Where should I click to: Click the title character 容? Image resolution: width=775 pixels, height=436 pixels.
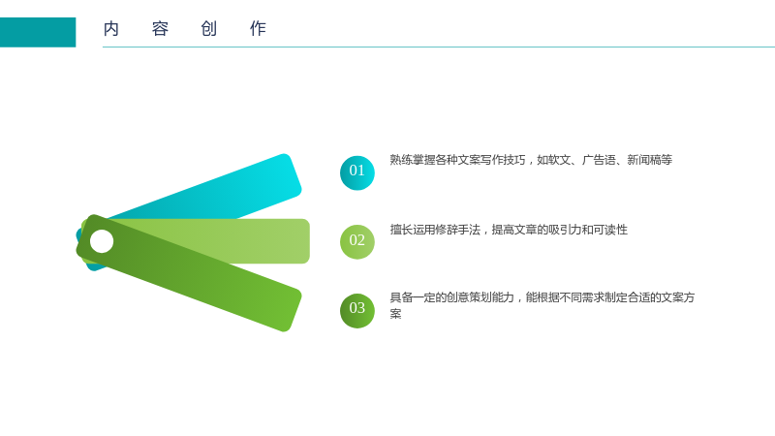click(160, 29)
